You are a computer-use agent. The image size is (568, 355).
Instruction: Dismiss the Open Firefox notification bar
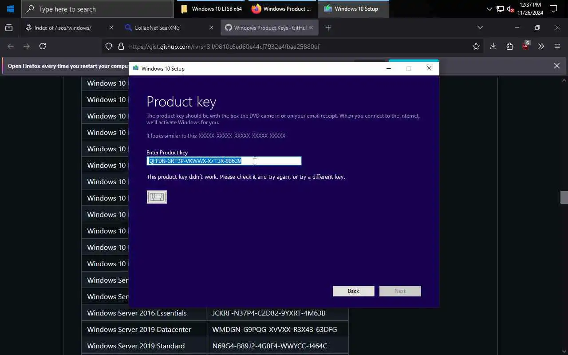(557, 66)
